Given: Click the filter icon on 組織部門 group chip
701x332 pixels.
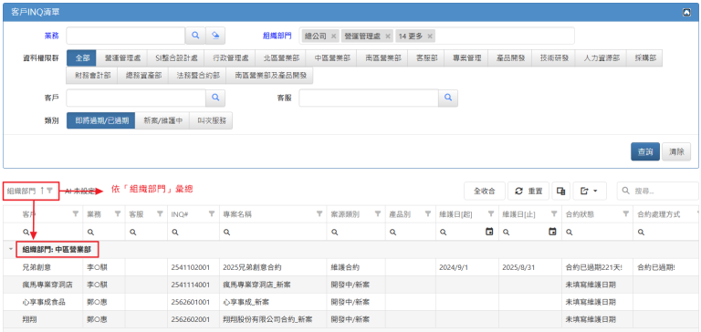Looking at the screenshot, I should [49, 191].
